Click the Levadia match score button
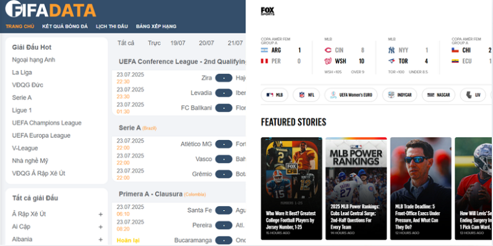This screenshot has width=493, height=246. 224,93
